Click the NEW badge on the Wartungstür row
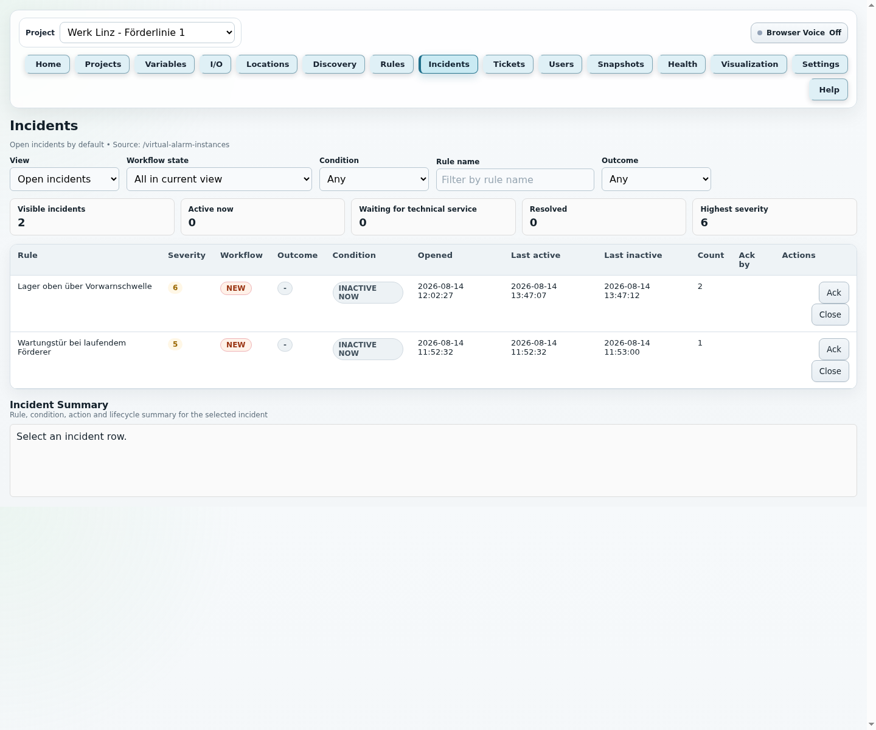 (236, 345)
